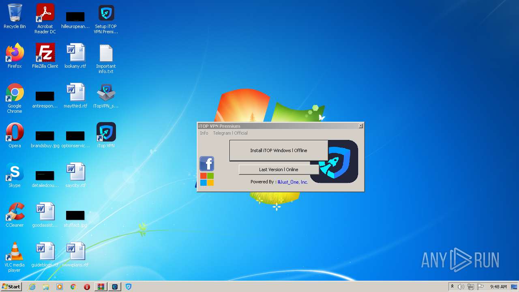Screen dimensions: 519x292
Task: Select Setup iTOP VPN Premium icon
Action: point(106,19)
